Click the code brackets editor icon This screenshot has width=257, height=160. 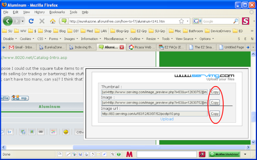10,132
